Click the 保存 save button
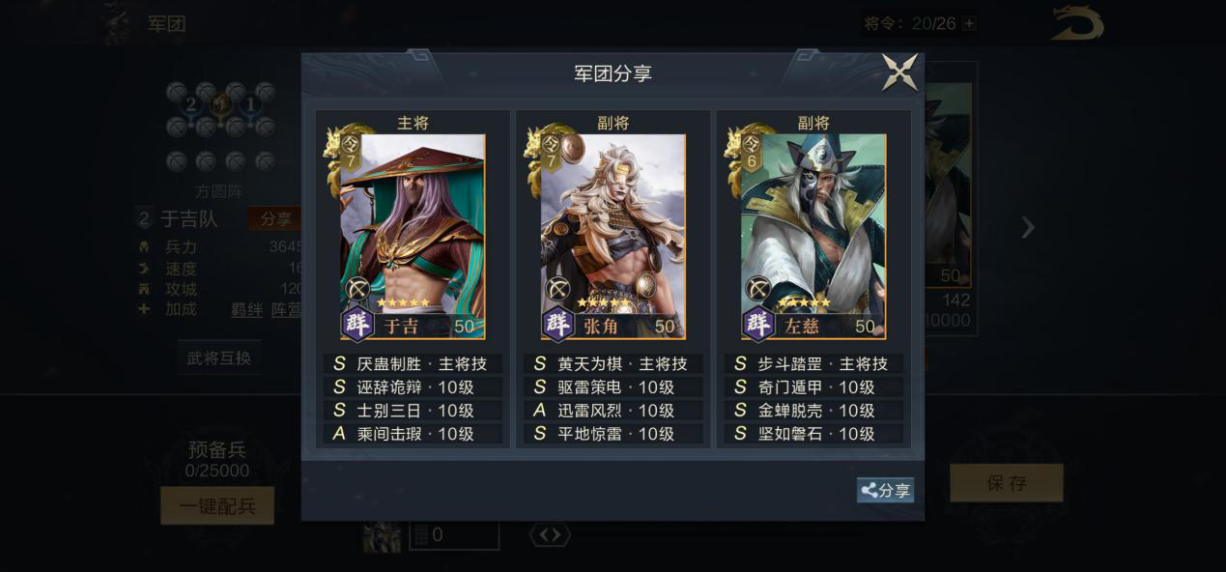The width and height of the screenshot is (1226, 572). [x=1007, y=483]
